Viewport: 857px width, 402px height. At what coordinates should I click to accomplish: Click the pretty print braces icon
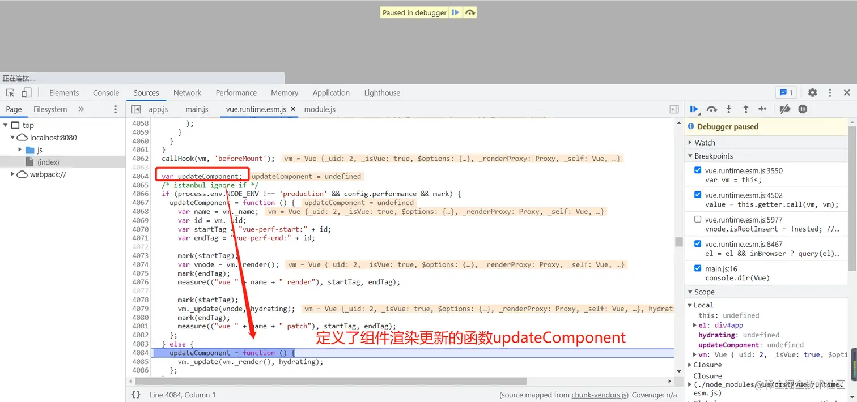136,395
